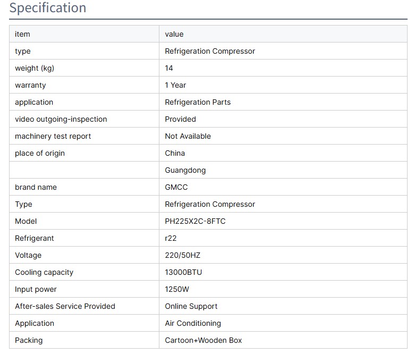
Task: Click the Air Conditioning value
Action: pyautogui.click(x=193, y=323)
